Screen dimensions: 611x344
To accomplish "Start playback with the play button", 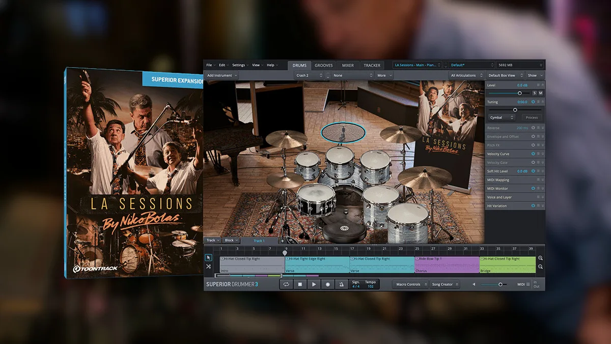I will click(314, 284).
